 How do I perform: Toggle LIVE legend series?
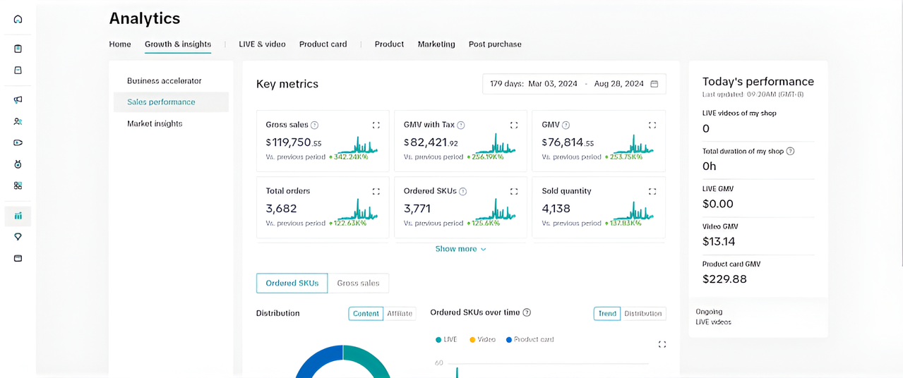pos(446,339)
